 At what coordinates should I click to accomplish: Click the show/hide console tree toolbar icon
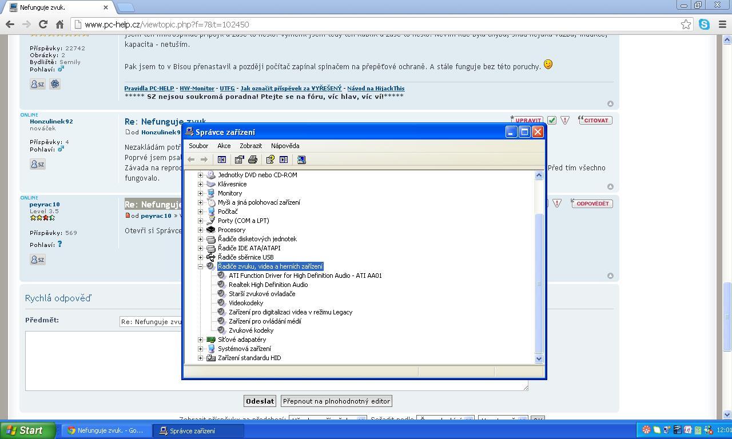point(222,159)
